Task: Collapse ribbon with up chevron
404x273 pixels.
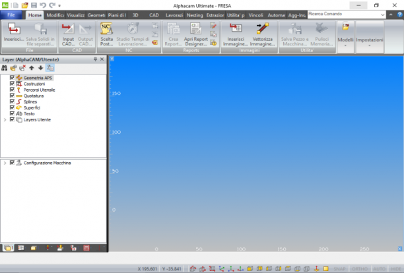Action: 391,15
